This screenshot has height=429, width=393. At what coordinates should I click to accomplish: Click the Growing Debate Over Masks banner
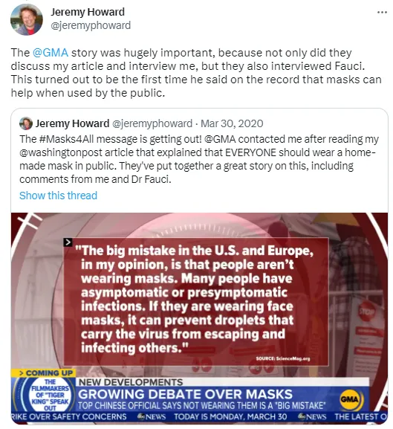(x=185, y=394)
